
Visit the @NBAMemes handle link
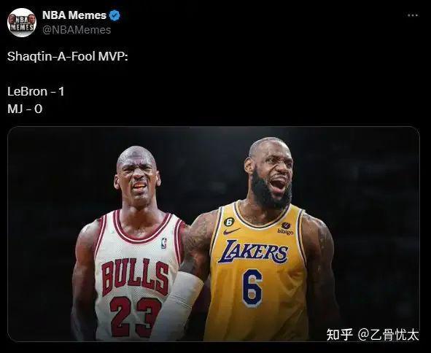coord(77,30)
